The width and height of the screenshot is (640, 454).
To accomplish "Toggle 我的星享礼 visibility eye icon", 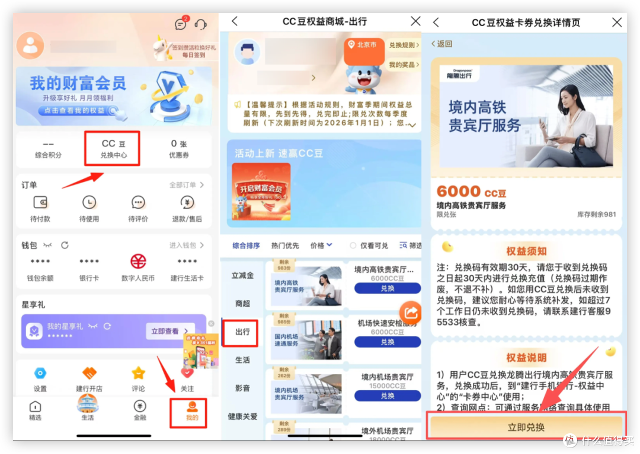I will 93,326.
